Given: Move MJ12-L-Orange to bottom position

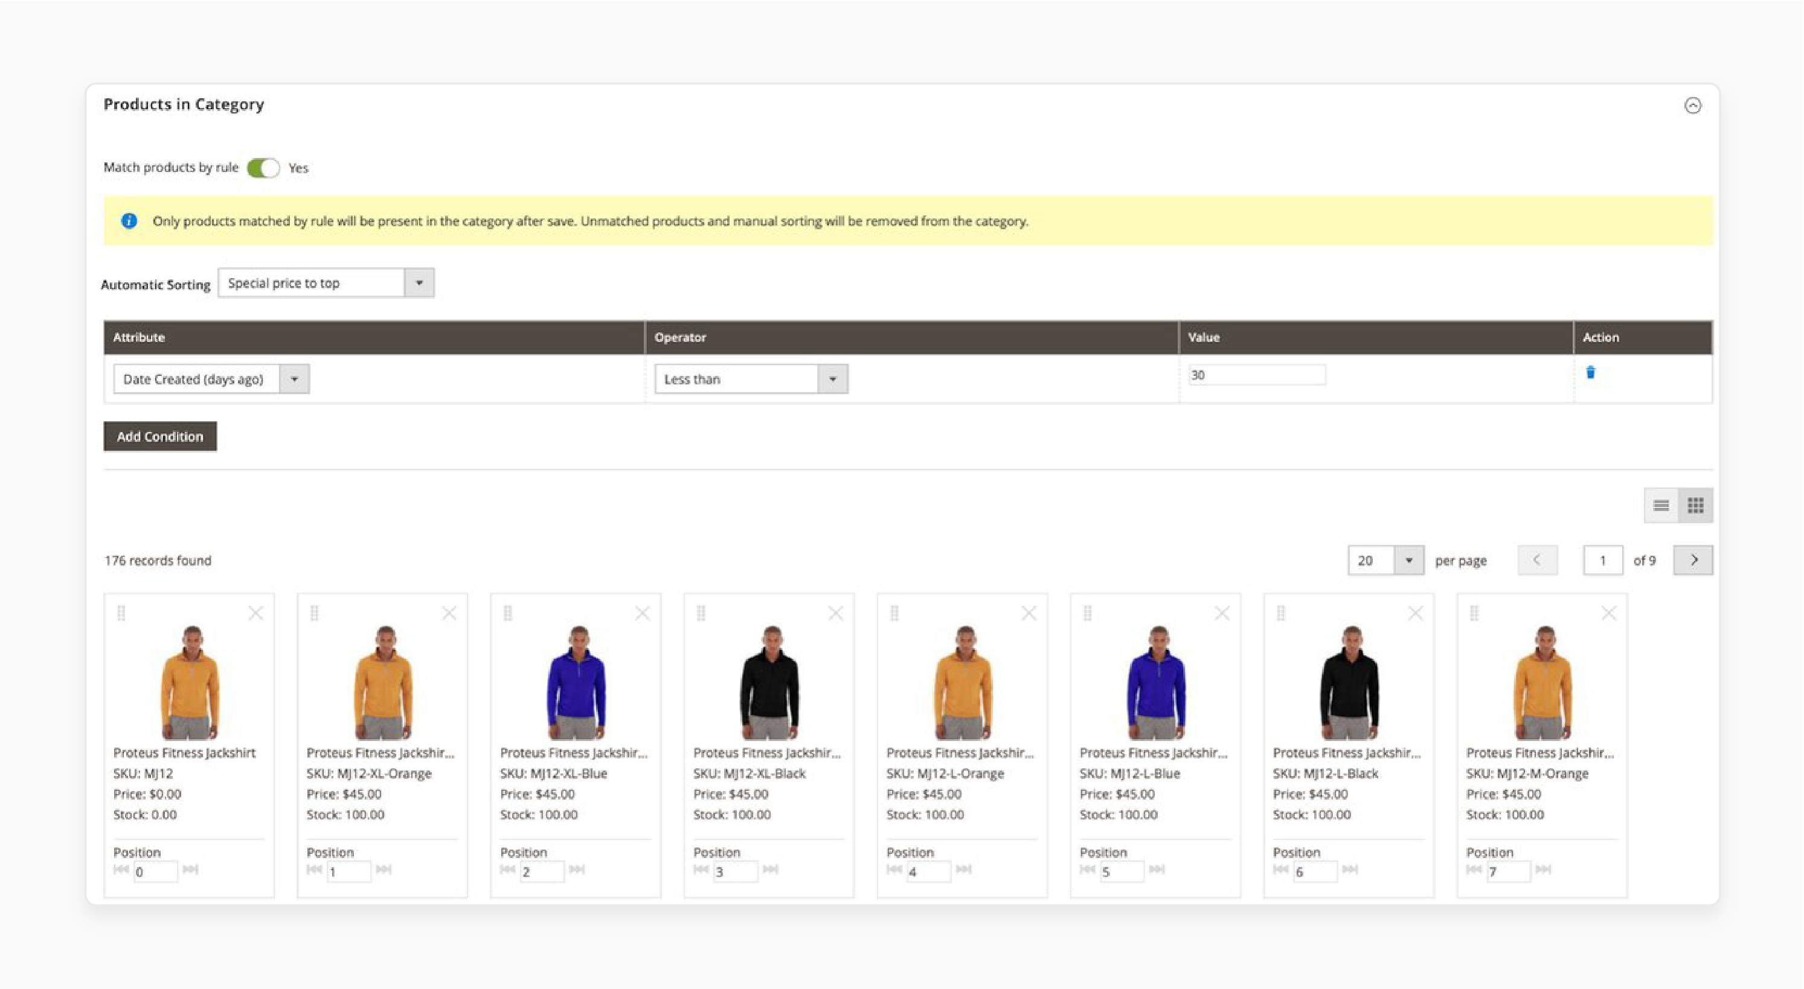Looking at the screenshot, I should point(964,870).
